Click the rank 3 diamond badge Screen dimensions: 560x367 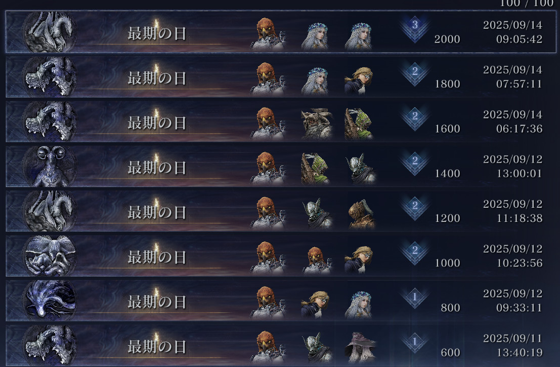(415, 29)
